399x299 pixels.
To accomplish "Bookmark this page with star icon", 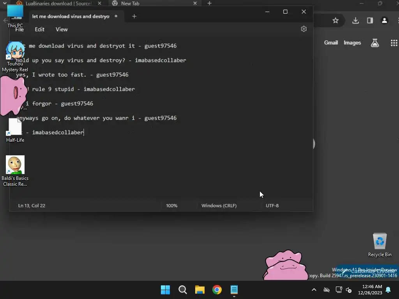I will pos(335,20).
